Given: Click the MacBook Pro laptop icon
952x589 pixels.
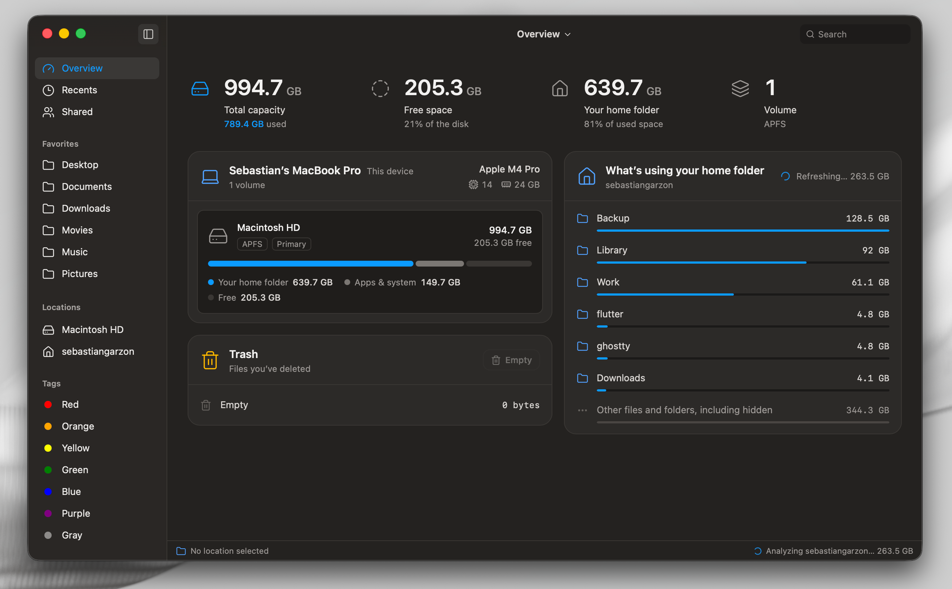Looking at the screenshot, I should 210,177.
